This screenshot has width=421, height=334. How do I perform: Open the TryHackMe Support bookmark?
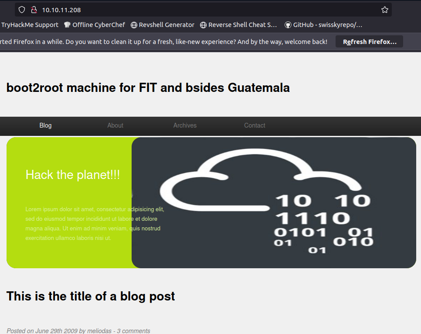30,25
